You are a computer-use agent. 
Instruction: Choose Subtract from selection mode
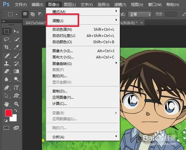click(40, 14)
